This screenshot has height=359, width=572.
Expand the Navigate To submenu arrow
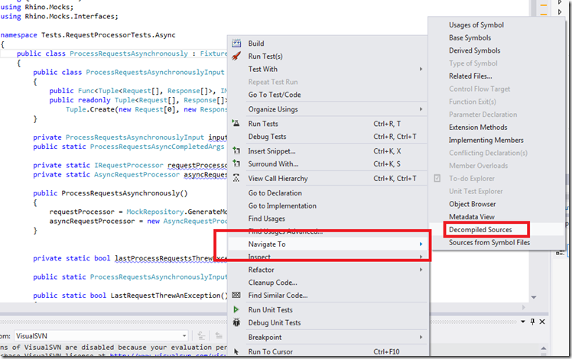click(x=421, y=244)
